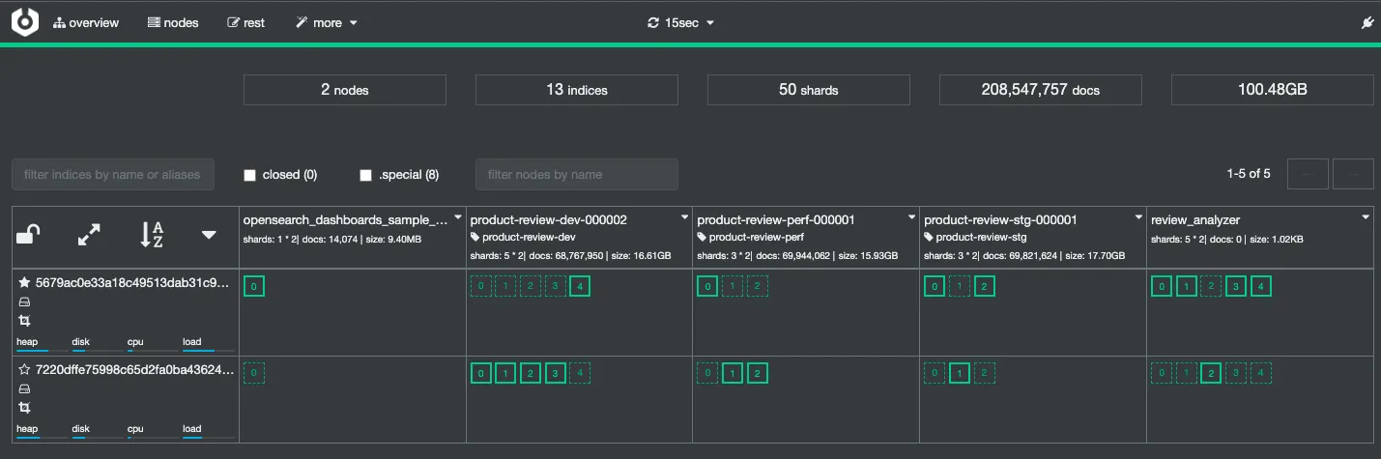This screenshot has height=459, width=1381.
Task: Click the Cerebro logo in the navbar
Action: tap(25, 22)
